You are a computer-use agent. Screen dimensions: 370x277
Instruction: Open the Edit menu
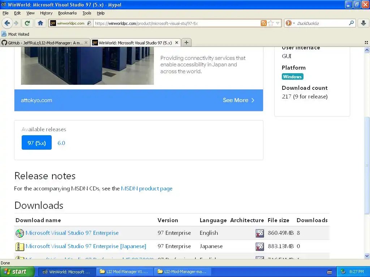(17, 13)
